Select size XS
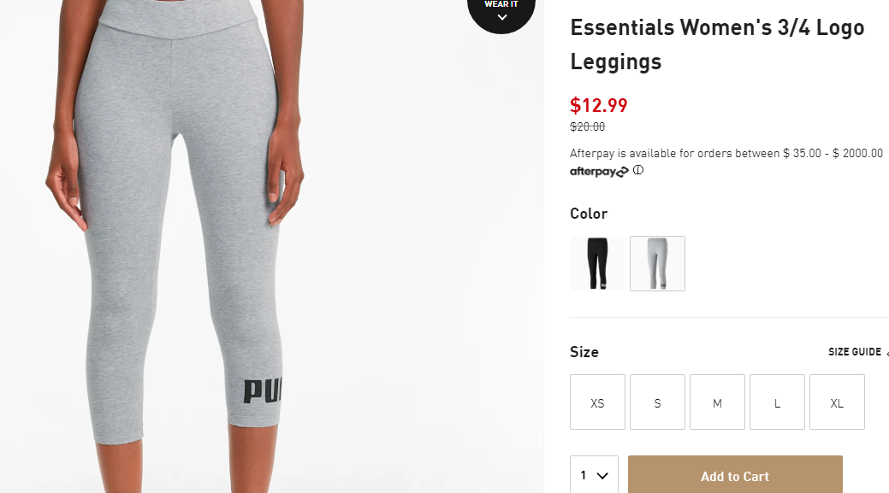 [597, 402]
